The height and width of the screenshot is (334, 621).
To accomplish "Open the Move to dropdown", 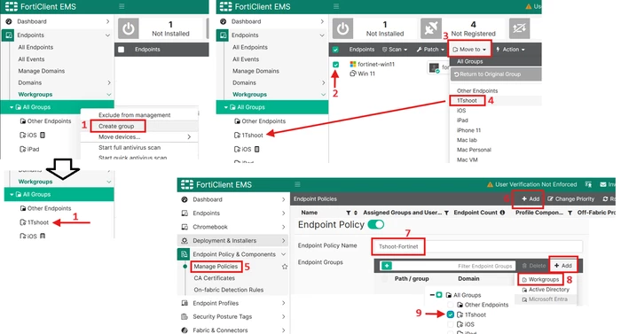I will tap(469, 50).
